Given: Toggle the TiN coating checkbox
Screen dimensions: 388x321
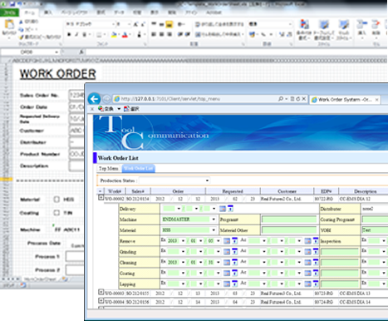Looking at the screenshot, I should (56, 213).
